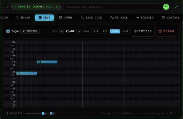The height and width of the screenshot is (119, 183).
Task: Audition the A4 key
Action: (10, 49)
